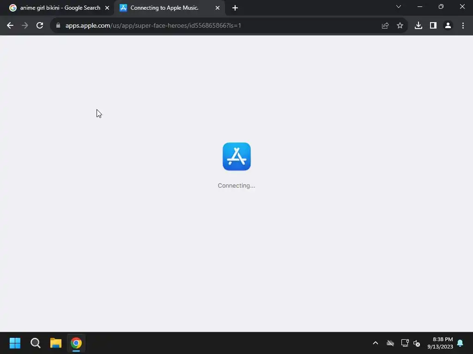Open the tab search chevron
Viewport: 473px width, 354px height.
tap(399, 6)
